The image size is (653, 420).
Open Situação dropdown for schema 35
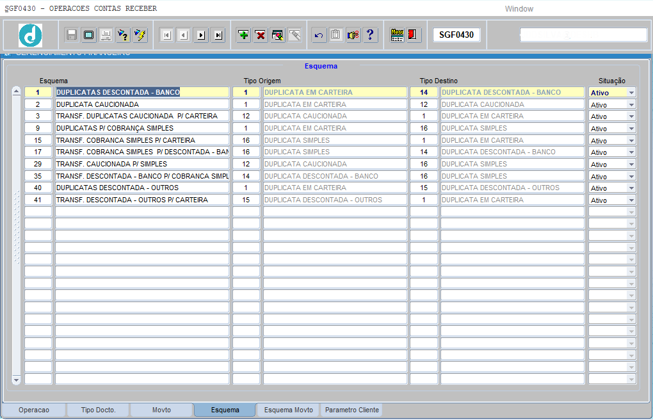[631, 176]
